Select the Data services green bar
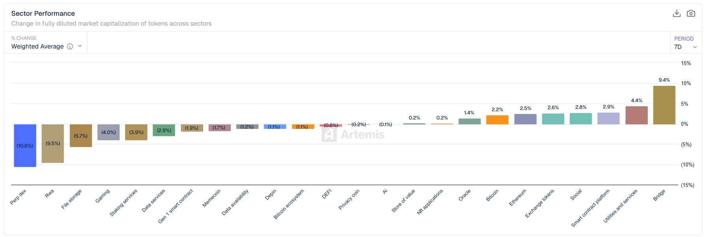The height and width of the screenshot is (237, 705). (164, 130)
